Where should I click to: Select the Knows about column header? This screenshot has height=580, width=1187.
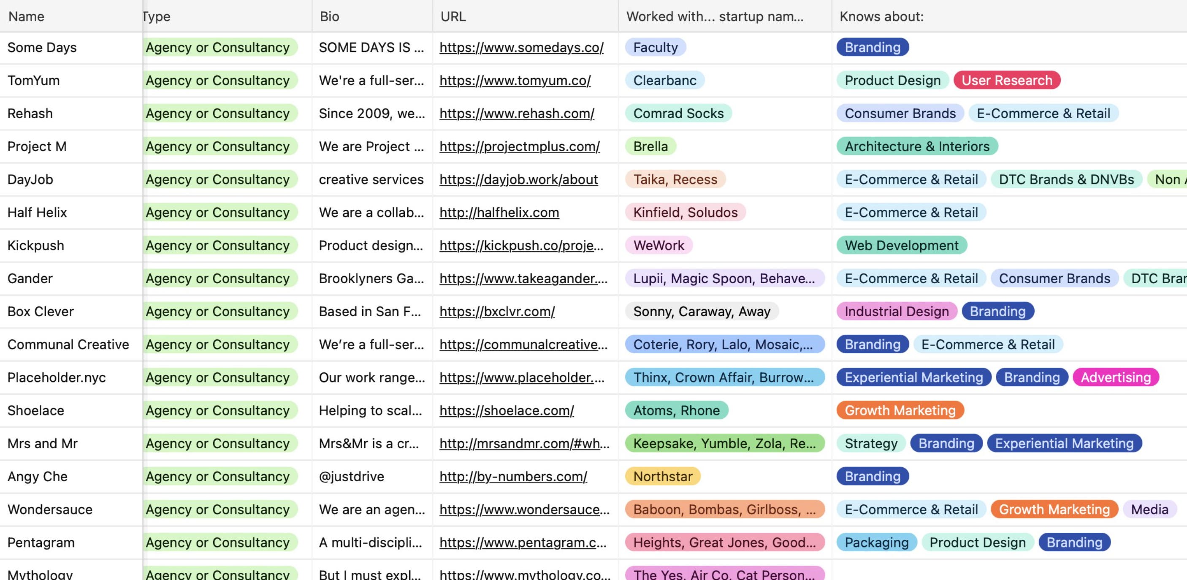coord(1009,16)
